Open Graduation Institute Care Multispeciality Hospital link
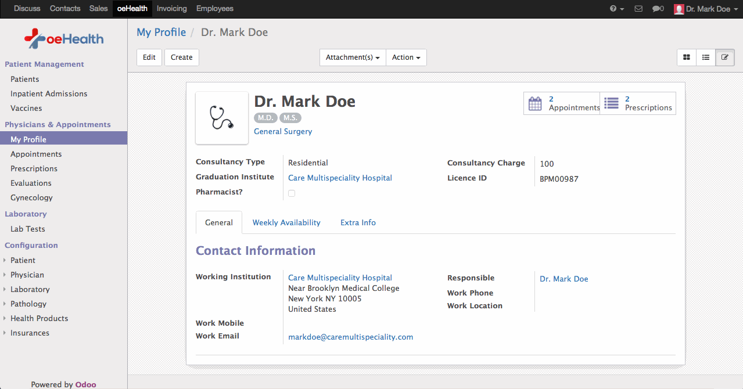This screenshot has width=743, height=389. (x=340, y=178)
